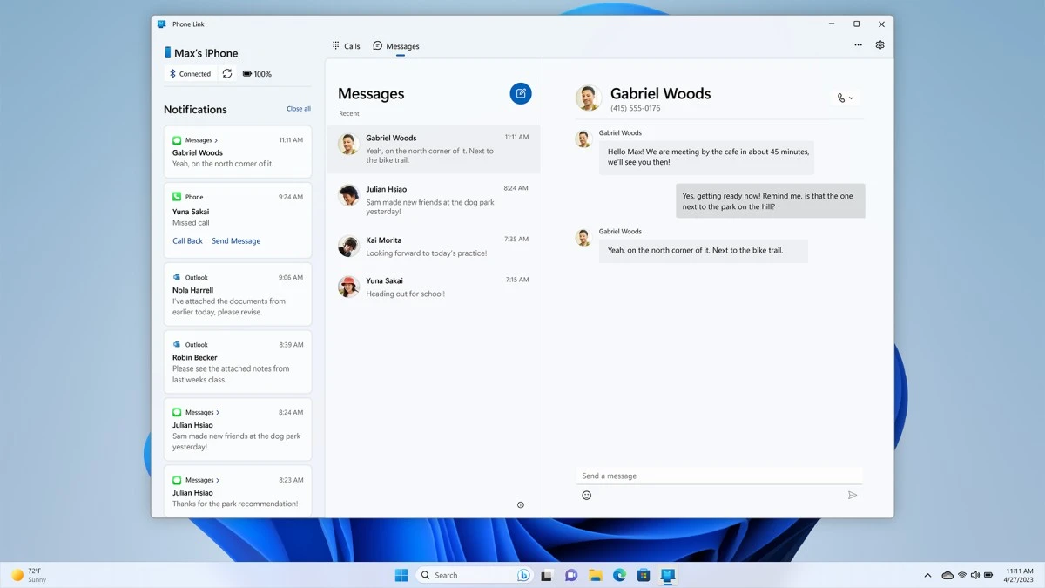Click Send Message under the missed call notification
This screenshot has height=588, width=1045.
(236, 240)
